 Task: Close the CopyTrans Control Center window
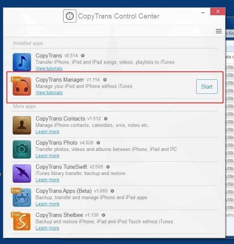pyautogui.click(x=218, y=11)
